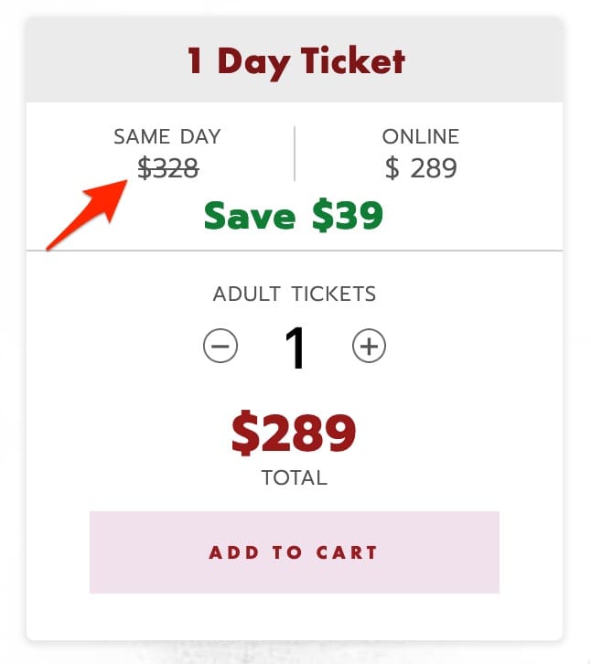Add the ticket to cart
Viewport: 591px width, 664px height.
(x=295, y=552)
